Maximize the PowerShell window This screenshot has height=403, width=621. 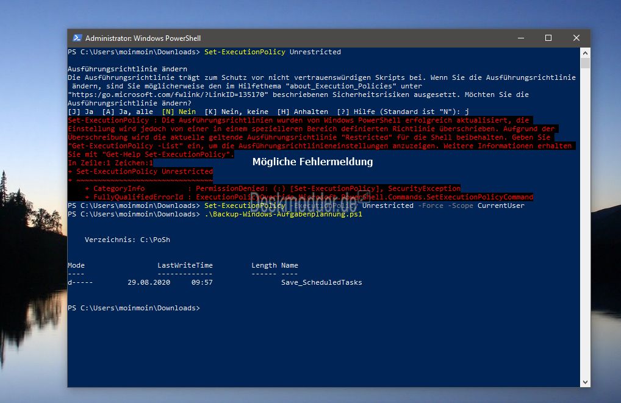point(548,38)
